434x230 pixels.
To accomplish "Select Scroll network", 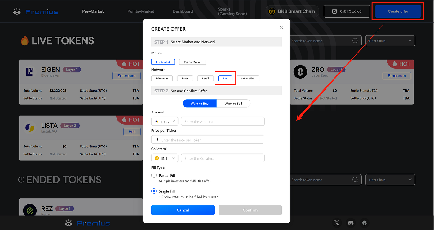I will click(x=206, y=79).
